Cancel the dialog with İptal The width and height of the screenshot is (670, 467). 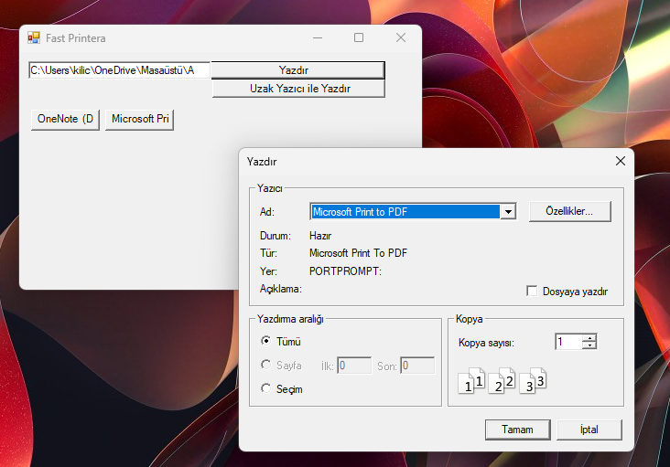coord(589,430)
